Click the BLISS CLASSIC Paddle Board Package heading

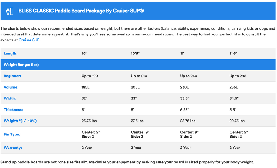click(81, 11)
